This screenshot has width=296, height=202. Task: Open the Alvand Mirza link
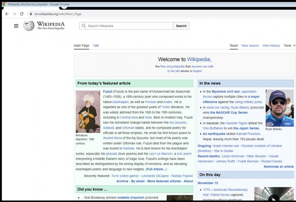[112, 138]
